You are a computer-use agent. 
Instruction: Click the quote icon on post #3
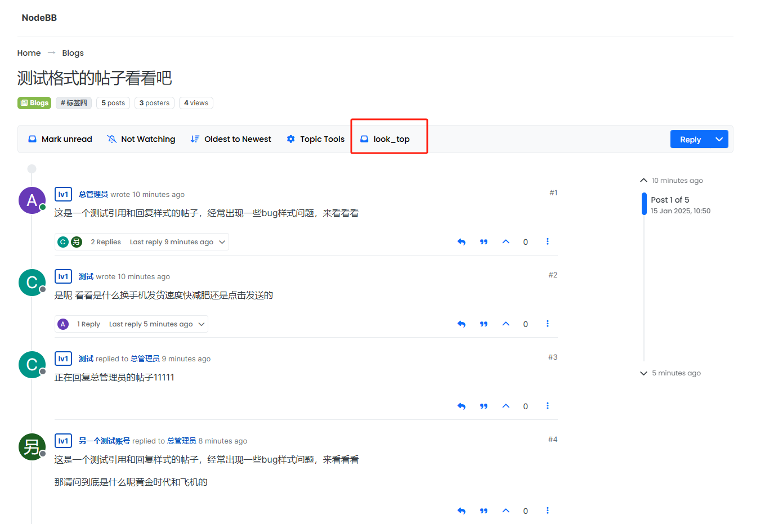[x=484, y=406]
